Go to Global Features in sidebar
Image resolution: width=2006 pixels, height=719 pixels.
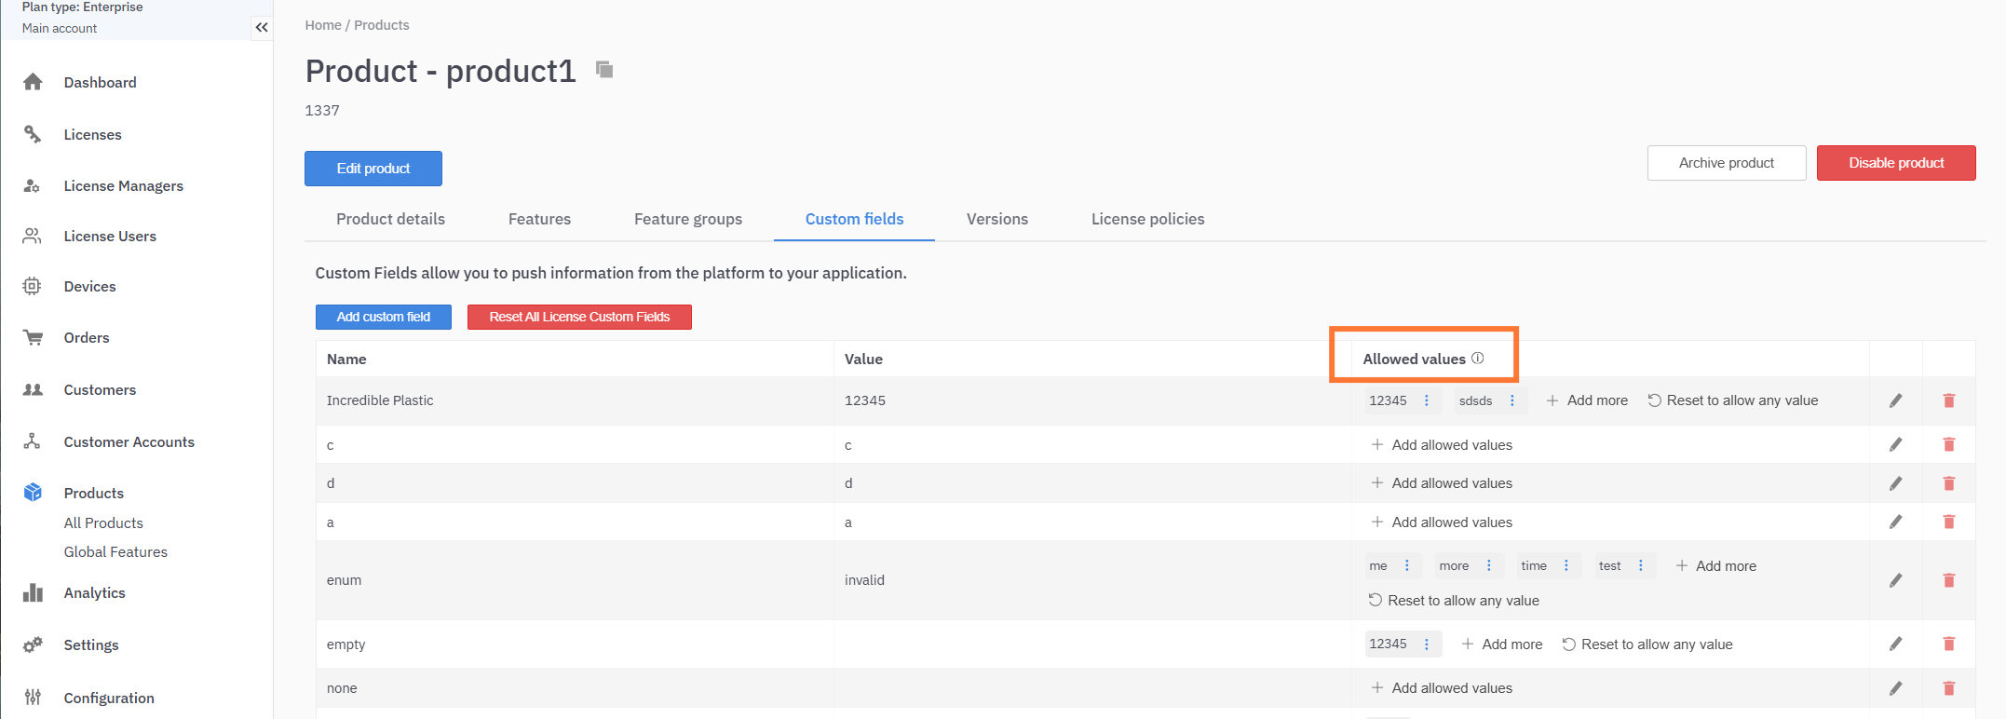coord(115,552)
